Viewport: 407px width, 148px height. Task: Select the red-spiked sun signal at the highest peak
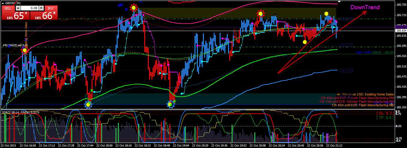pos(134,7)
